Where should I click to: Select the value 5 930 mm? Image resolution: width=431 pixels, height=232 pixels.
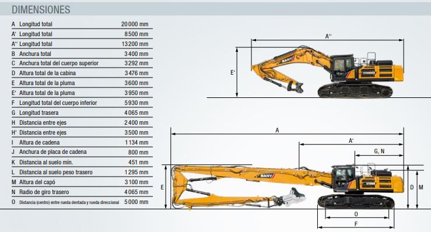click(136, 103)
